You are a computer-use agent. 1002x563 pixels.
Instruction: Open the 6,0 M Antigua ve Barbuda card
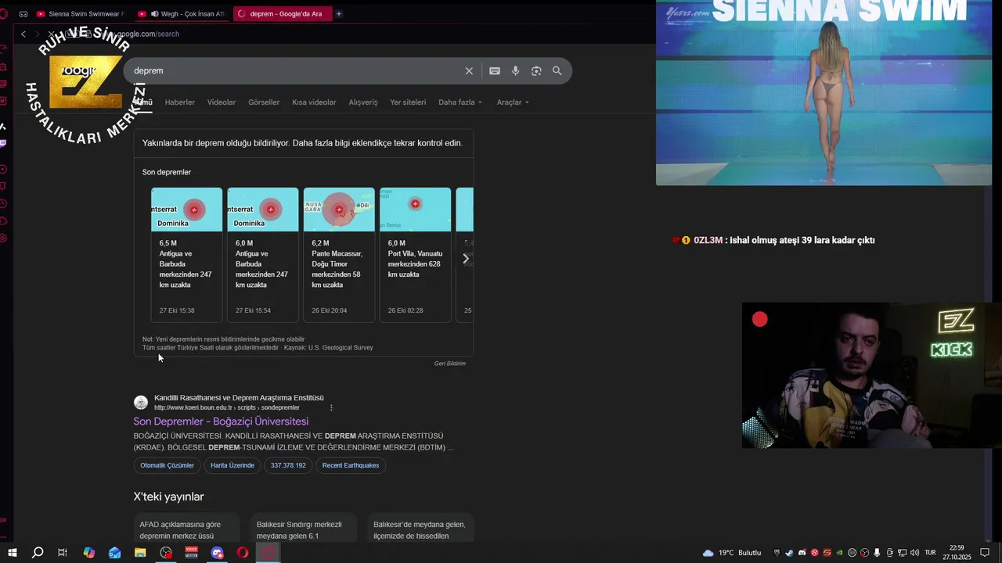click(x=262, y=255)
